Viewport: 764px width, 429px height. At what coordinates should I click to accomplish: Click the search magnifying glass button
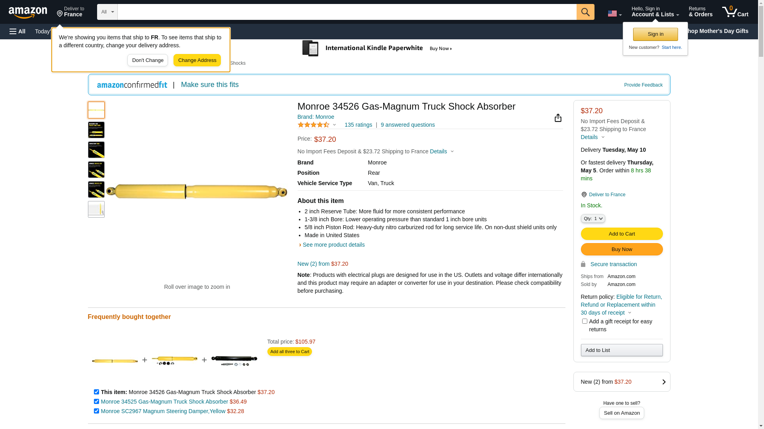(585, 12)
